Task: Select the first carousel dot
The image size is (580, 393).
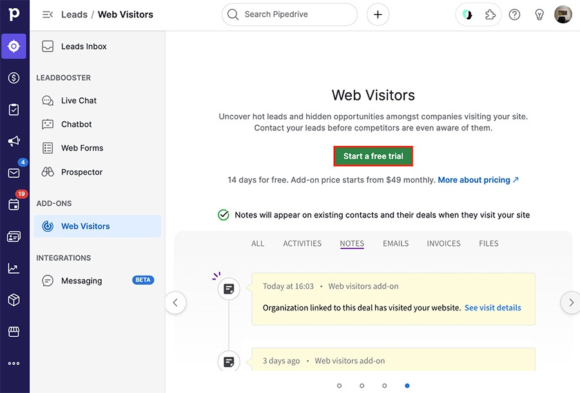Action: pos(339,386)
